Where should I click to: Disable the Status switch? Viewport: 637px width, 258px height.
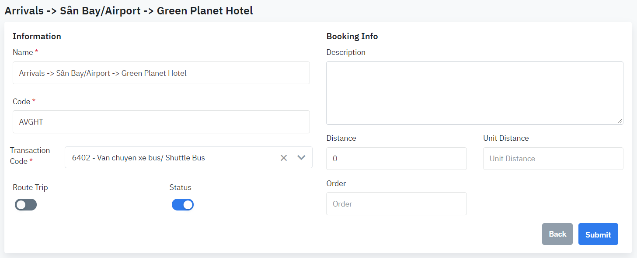tap(183, 205)
